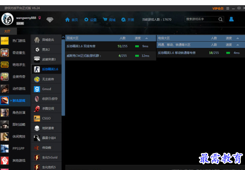Image resolution: width=245 pixels, height=170 pixels.
Task: Select 射击游戏 shooting games category
Action: click(x=15, y=100)
